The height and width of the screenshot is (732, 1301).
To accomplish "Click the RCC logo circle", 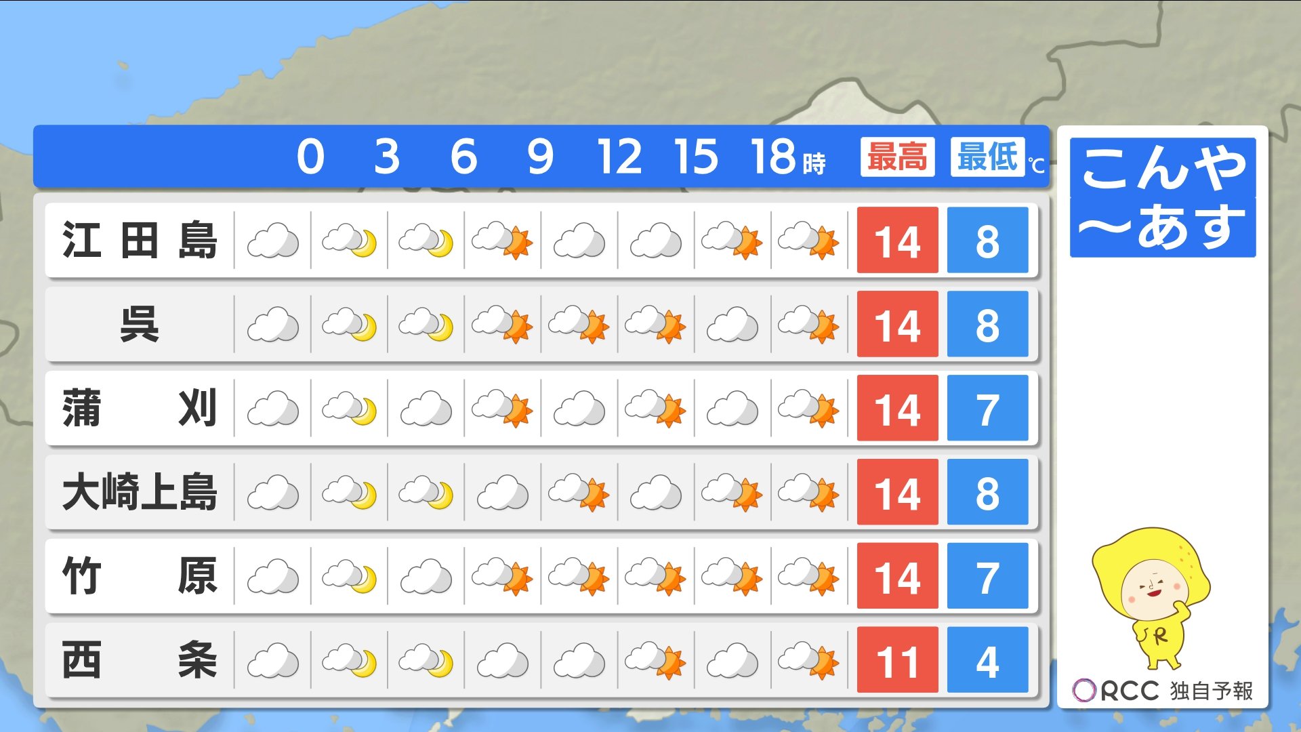I will [x=1084, y=691].
